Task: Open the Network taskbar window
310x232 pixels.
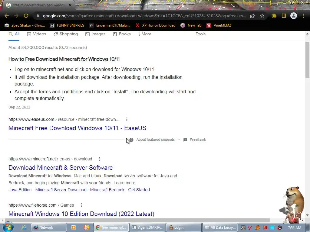Action: coord(49,227)
